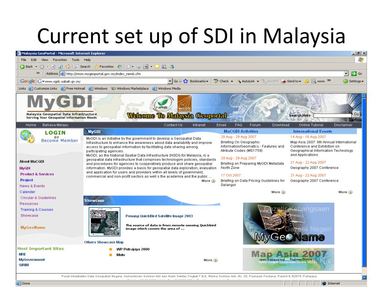Click the LOGIN link
The width and height of the screenshot is (383, 287).
pyautogui.click(x=55, y=133)
